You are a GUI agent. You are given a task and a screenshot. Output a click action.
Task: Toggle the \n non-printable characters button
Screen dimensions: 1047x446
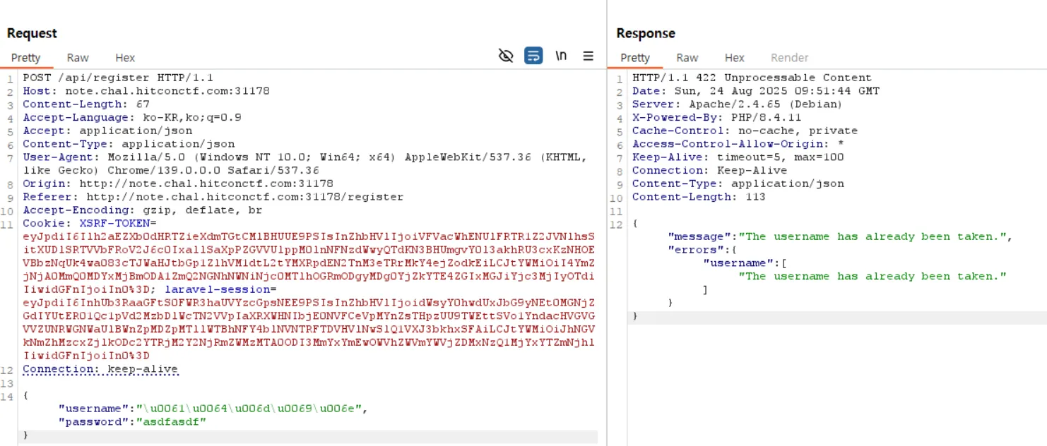pos(561,56)
